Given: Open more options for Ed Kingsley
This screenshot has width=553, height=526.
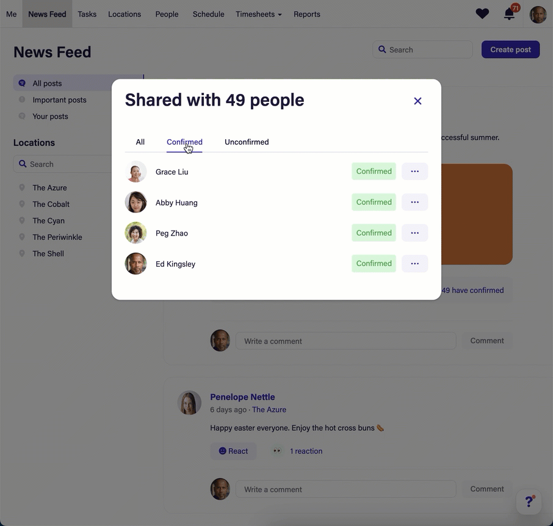Looking at the screenshot, I should tap(414, 264).
